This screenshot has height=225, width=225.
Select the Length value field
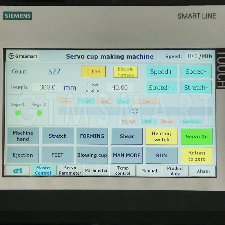pos(48,87)
